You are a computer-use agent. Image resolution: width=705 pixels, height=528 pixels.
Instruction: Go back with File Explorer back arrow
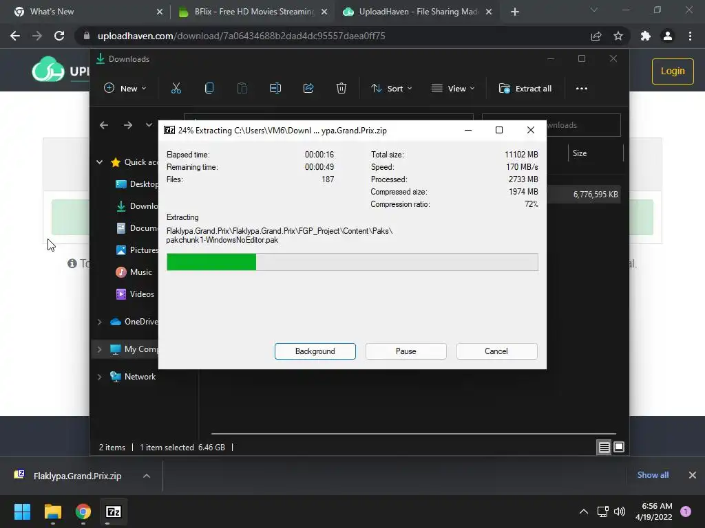[104, 125]
